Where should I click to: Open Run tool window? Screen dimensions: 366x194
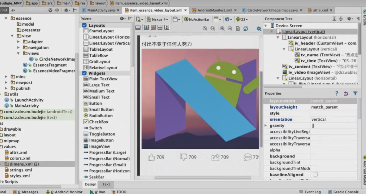click(x=97, y=192)
